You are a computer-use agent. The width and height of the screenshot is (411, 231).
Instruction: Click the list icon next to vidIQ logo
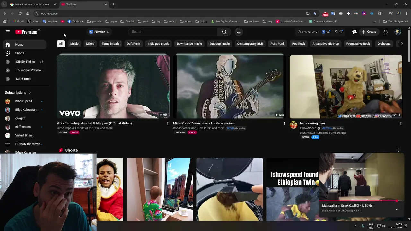(x=328, y=32)
